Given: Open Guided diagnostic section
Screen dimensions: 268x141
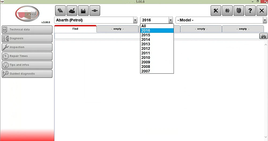Looking at the screenshot, I should (27, 74).
